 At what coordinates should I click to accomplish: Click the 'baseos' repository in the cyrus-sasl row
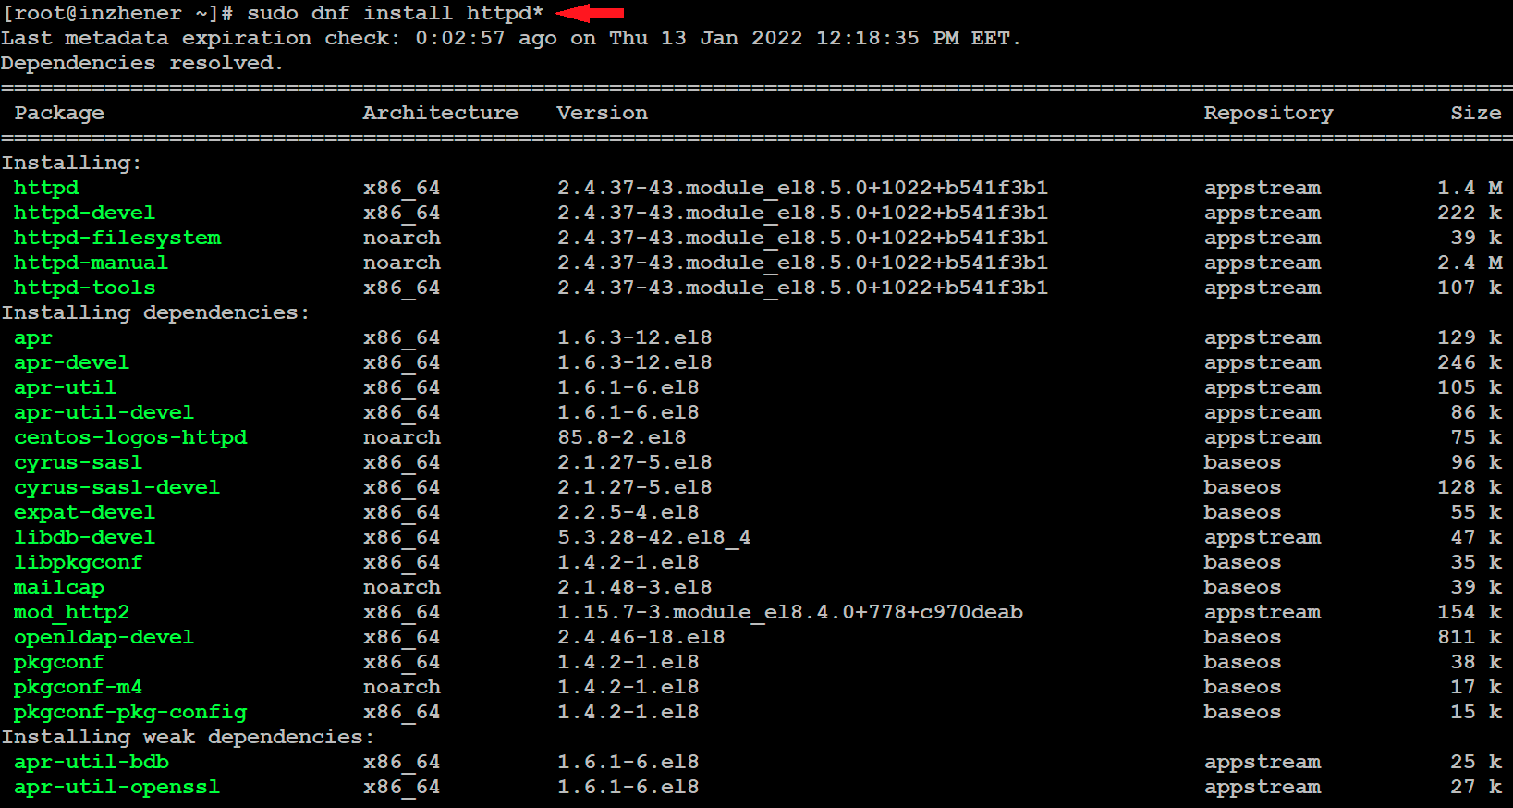pyautogui.click(x=1242, y=462)
